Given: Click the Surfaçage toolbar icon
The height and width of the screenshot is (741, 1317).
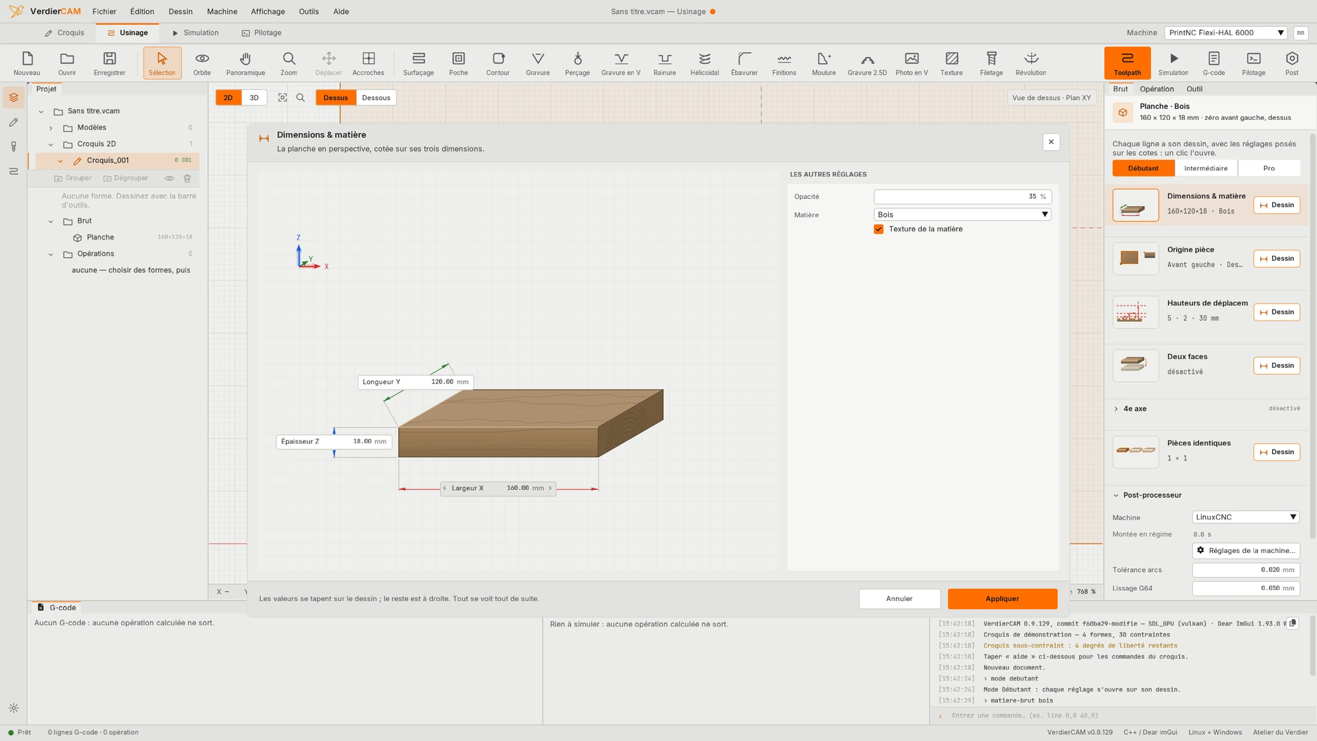Looking at the screenshot, I should (x=418, y=63).
